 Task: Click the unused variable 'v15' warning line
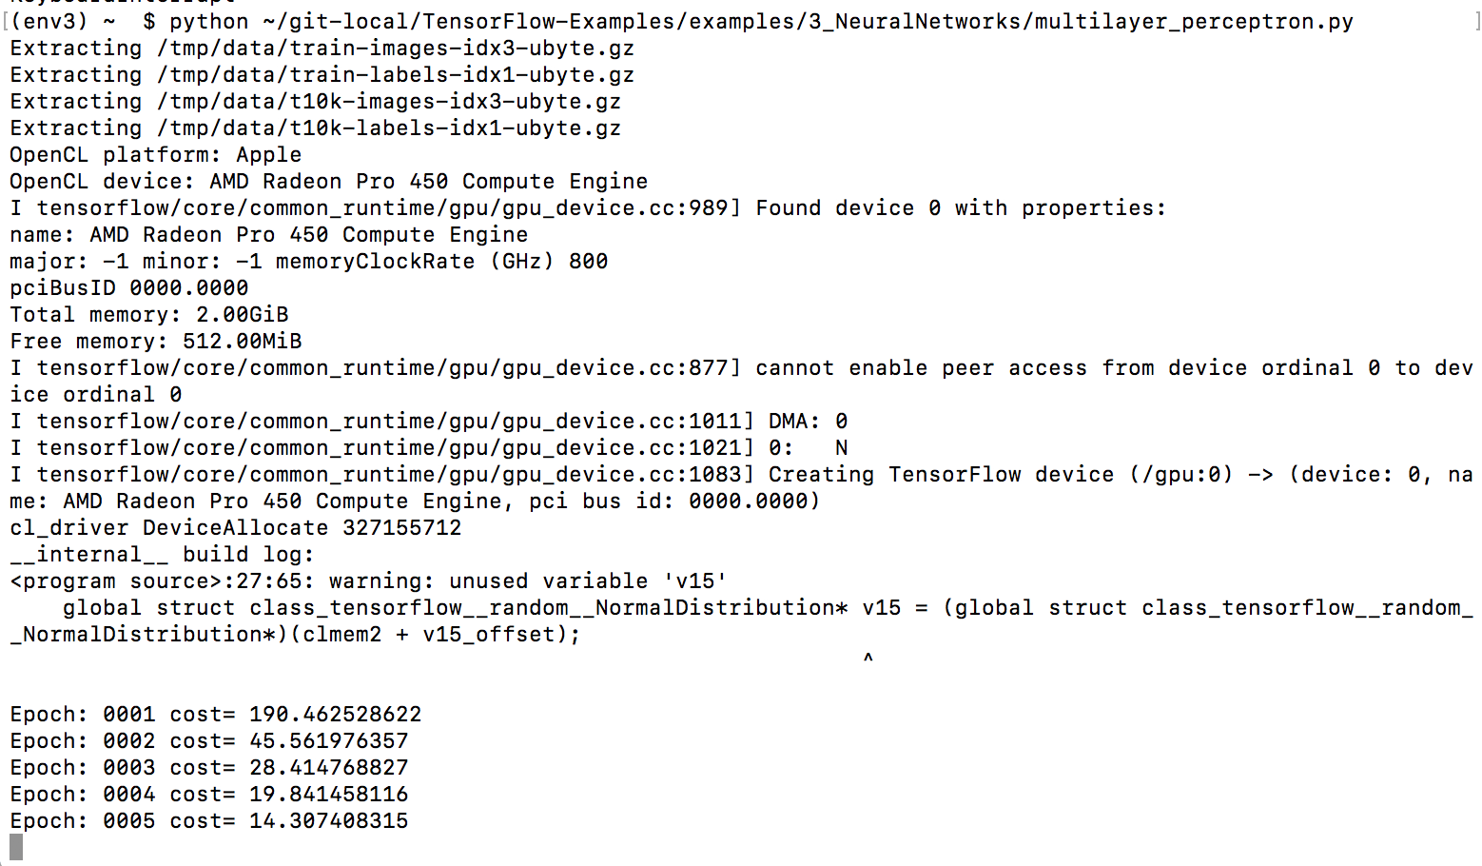pos(369,581)
